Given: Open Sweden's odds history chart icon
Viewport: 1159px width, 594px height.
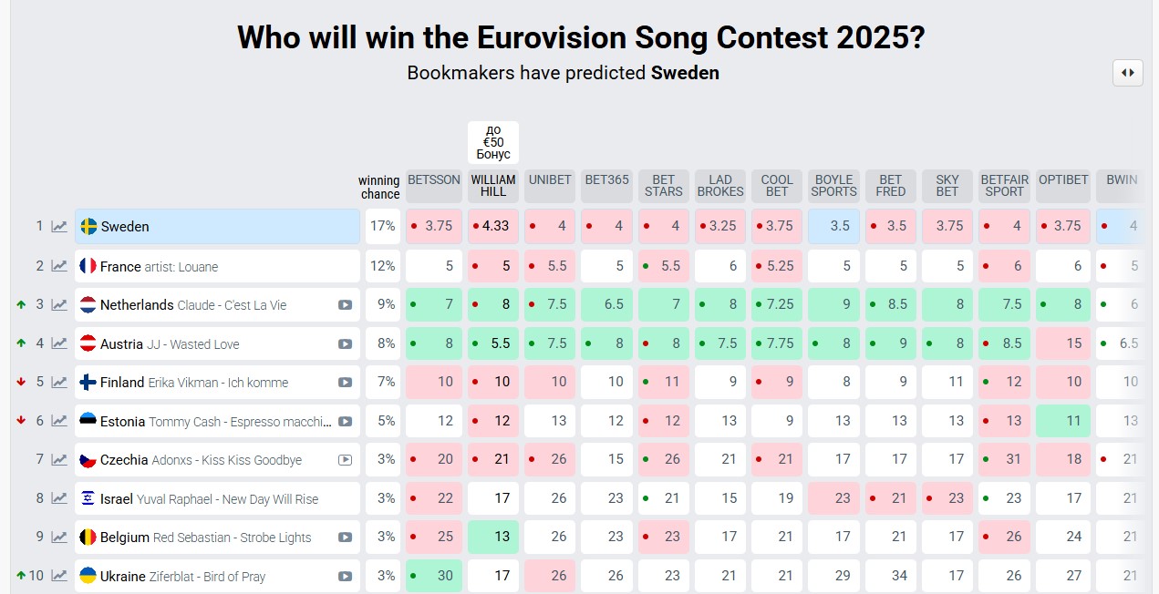Looking at the screenshot, I should point(59,227).
